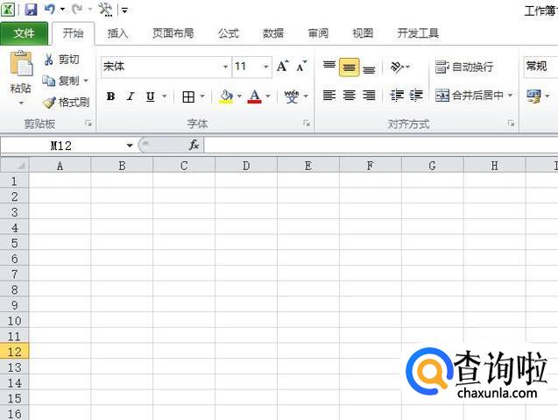Open the Customize Quick Access Toolbar dropdown
558x420 pixels.
pos(124,10)
